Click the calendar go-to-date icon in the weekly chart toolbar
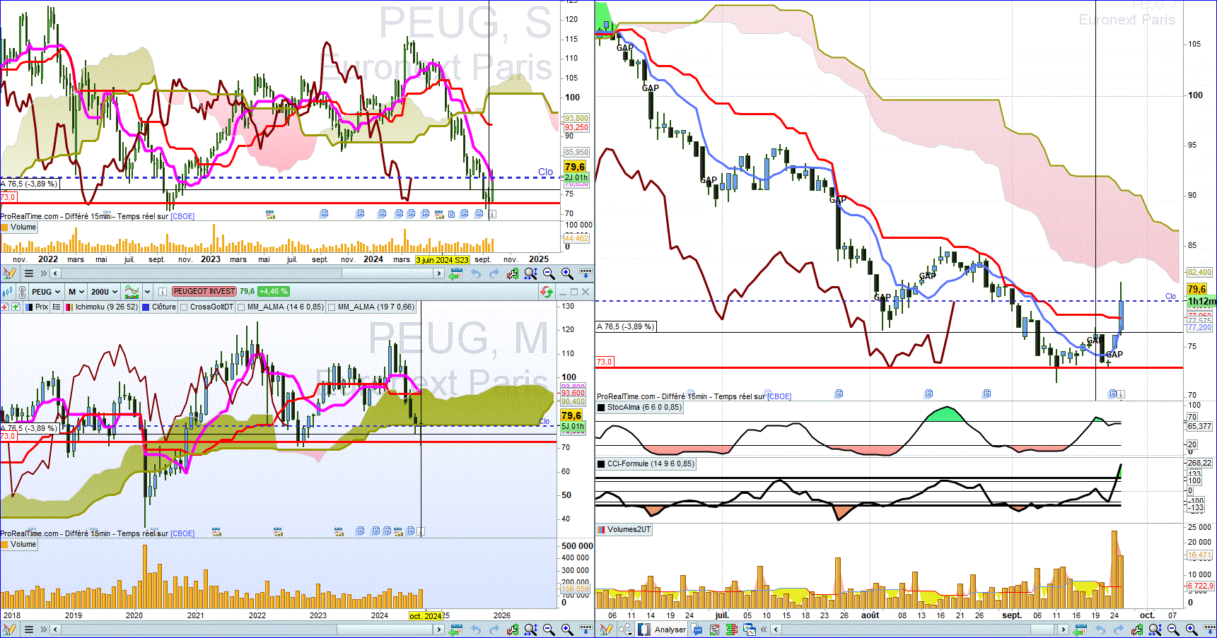The height and width of the screenshot is (638, 1217). [456, 273]
